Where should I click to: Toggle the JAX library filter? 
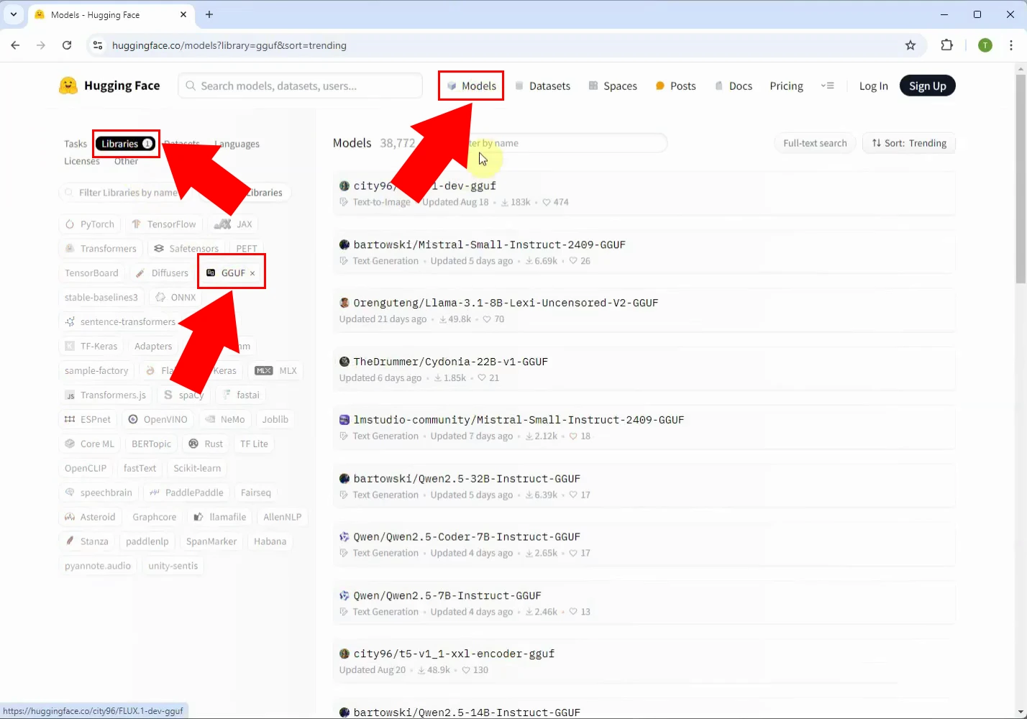click(x=233, y=224)
